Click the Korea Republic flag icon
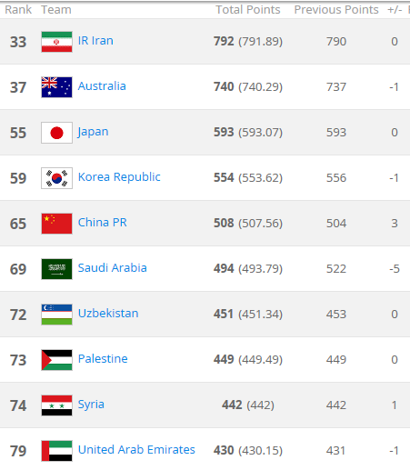Screen dimensions: 410x470 [56, 178]
